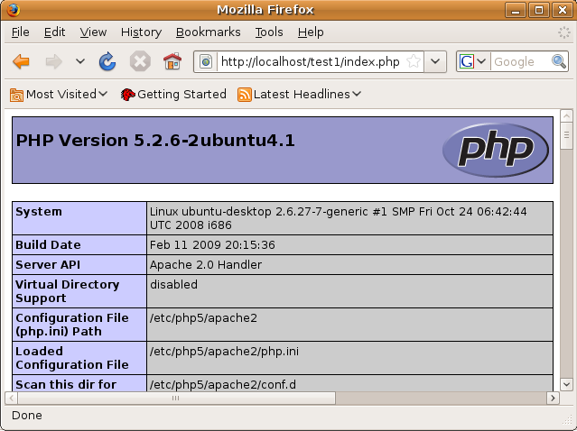Expand the Most Visited bookmarks folder
Image resolution: width=577 pixels, height=431 pixels.
coord(59,95)
